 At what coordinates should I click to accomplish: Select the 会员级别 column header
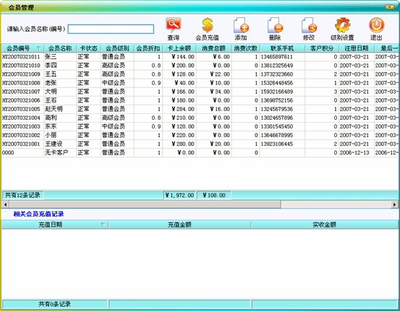tap(117, 48)
